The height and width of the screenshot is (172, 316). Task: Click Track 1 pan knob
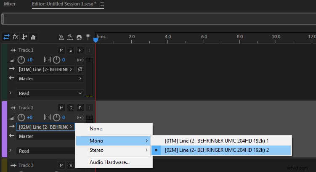56,60
